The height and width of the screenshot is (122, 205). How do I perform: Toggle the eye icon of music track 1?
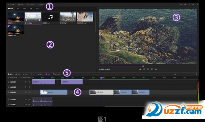click(26, 100)
